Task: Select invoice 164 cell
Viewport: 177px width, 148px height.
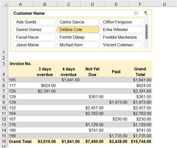Action: (21, 114)
